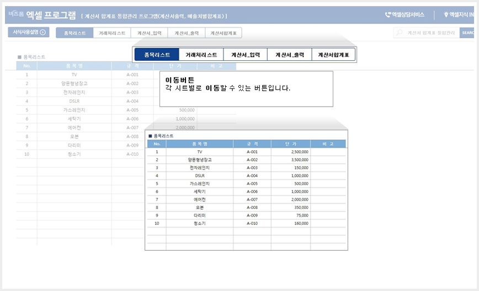Viewport: 479px width, 291px height.
Task: Click enlarged 품목리스트 button in callout bar
Action: pyautogui.click(x=157, y=55)
